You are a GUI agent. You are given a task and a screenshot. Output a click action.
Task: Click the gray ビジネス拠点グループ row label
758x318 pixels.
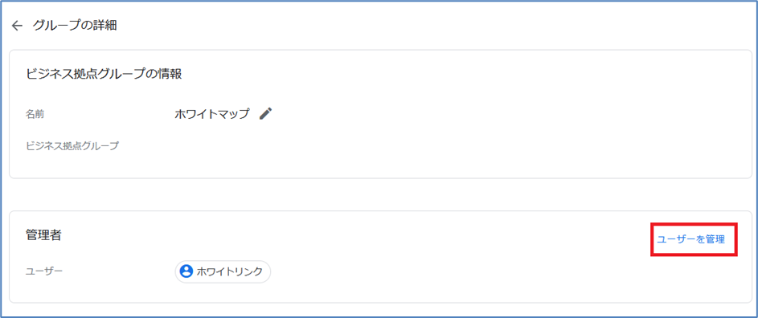pyautogui.click(x=72, y=145)
